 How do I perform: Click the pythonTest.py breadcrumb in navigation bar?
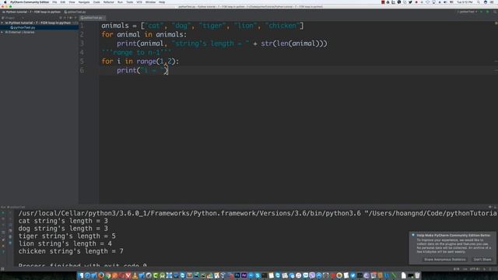click(x=75, y=12)
